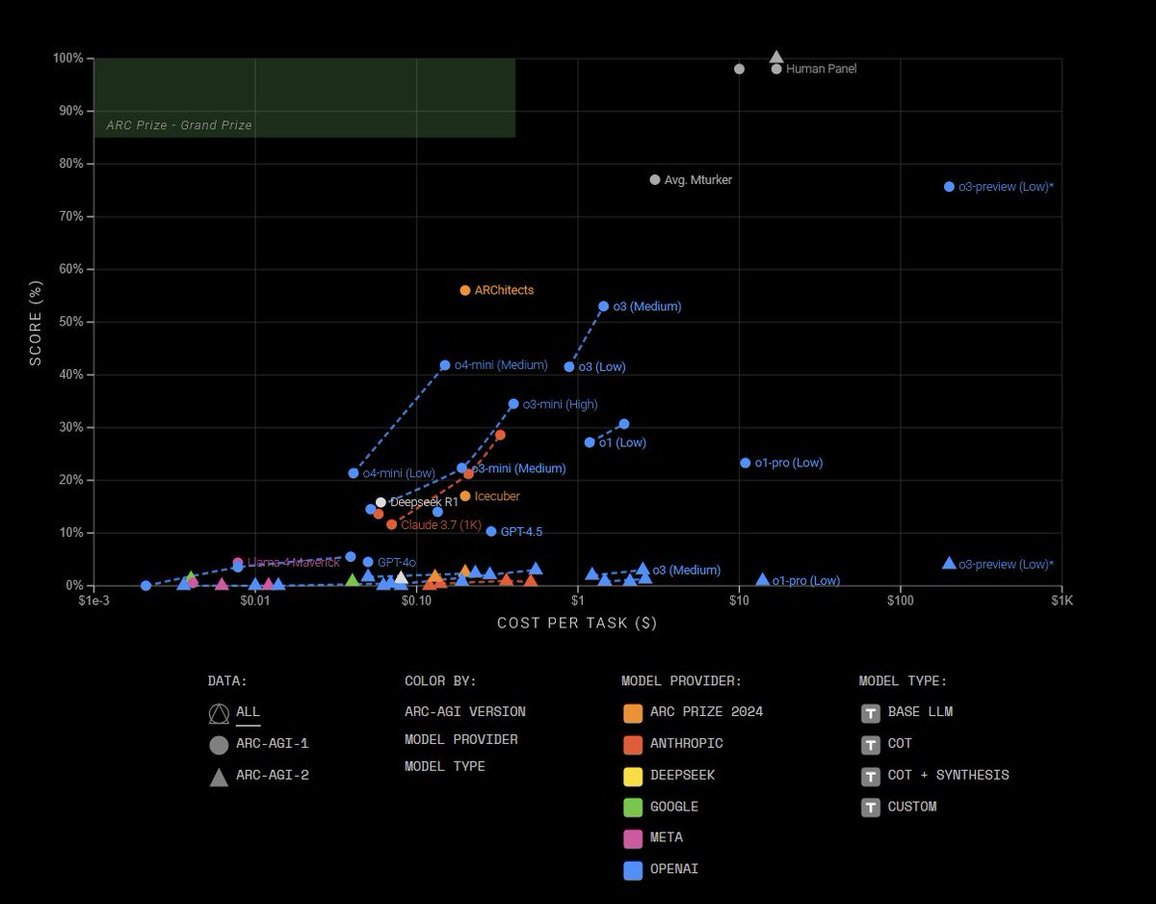Select the gray triangle marker above Human Panel

(776, 58)
